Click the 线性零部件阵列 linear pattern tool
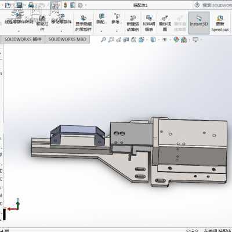This screenshot has height=232, width=232. [x=19, y=19]
